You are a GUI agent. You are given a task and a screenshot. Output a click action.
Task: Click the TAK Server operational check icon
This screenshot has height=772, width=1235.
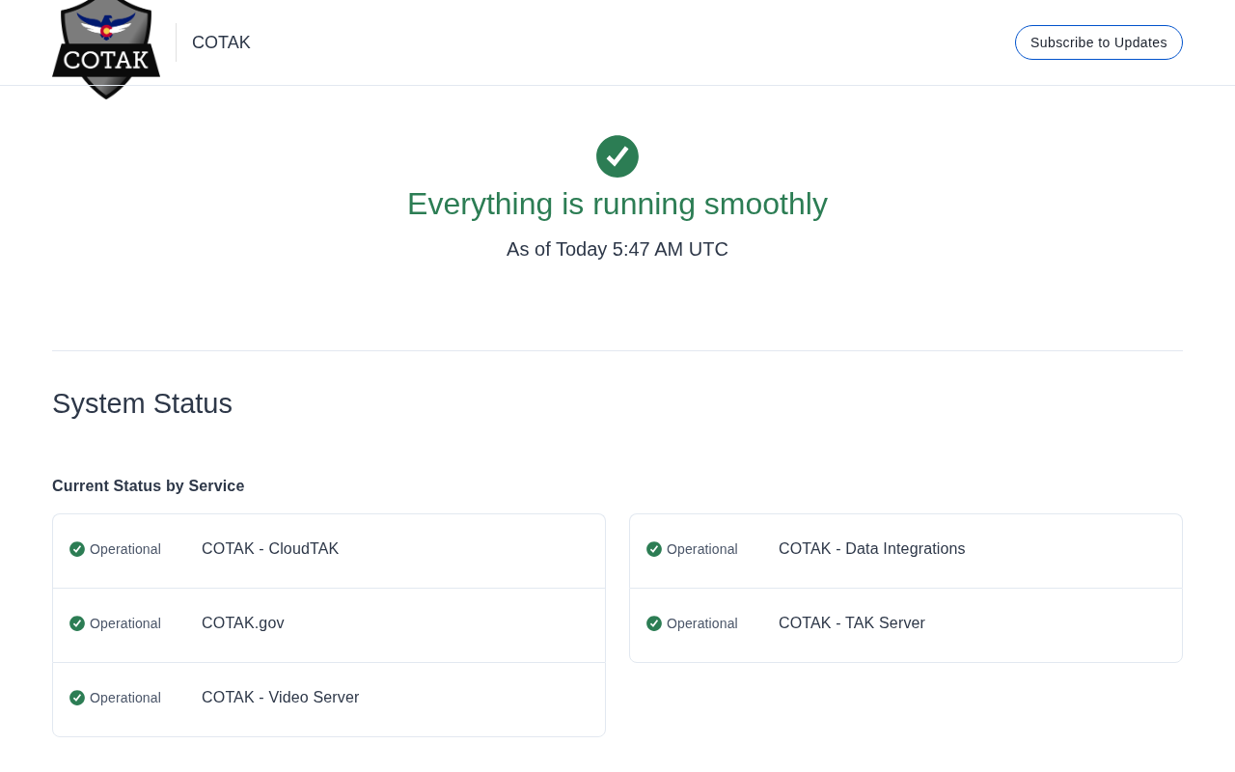tap(654, 623)
